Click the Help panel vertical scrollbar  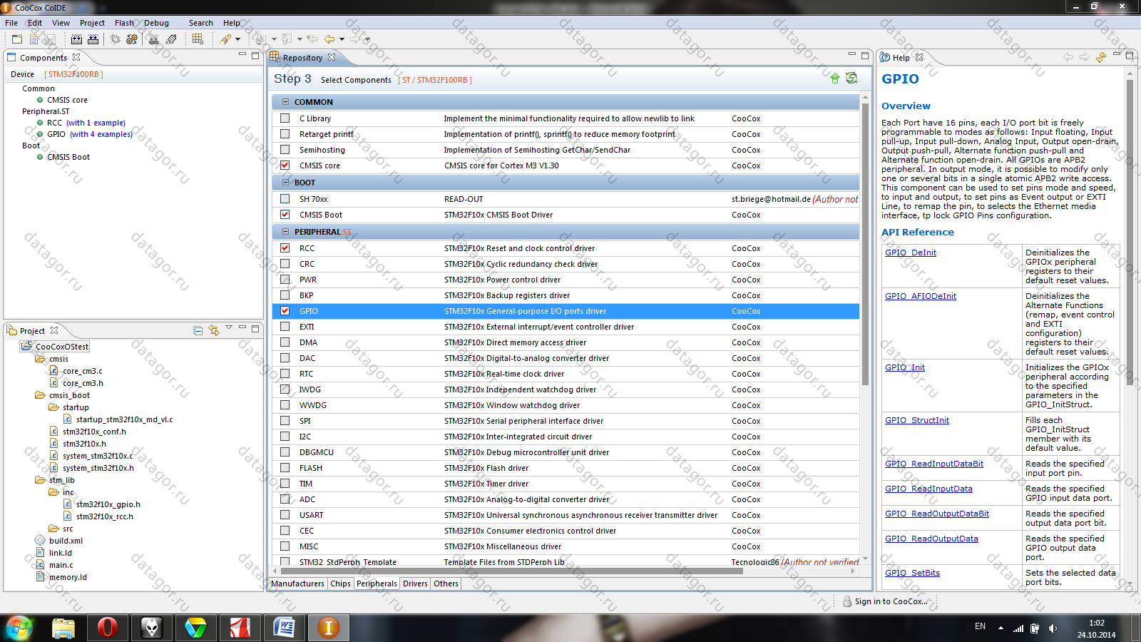point(1130,232)
